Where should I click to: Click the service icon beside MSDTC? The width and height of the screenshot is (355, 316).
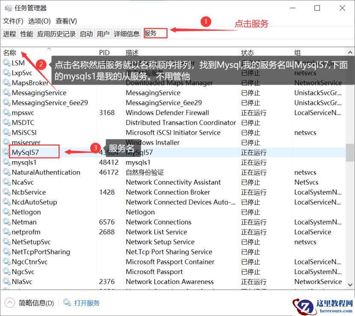(x=6, y=122)
